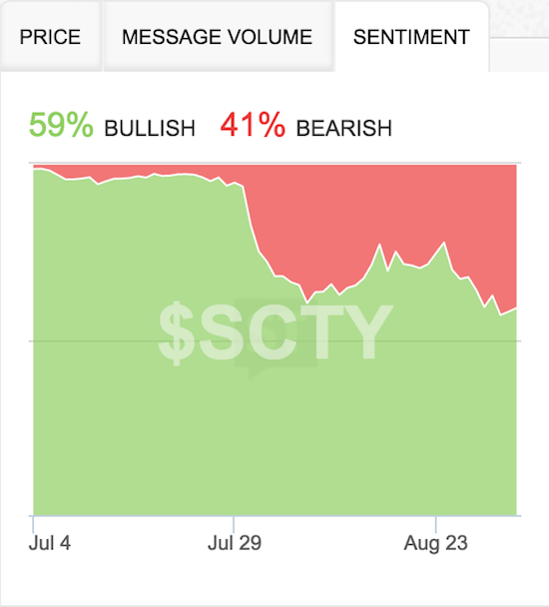The height and width of the screenshot is (607, 549).
Task: Click the Jul 29 axis label
Action: (x=235, y=543)
